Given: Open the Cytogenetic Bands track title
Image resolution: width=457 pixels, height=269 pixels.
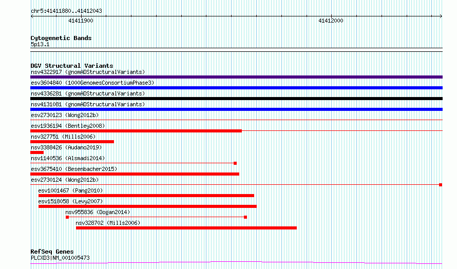Looking at the screenshot, I should (61, 38).
